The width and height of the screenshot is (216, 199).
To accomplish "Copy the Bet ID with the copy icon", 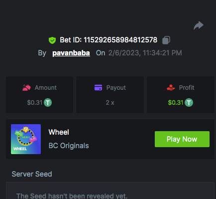I will (166, 40).
